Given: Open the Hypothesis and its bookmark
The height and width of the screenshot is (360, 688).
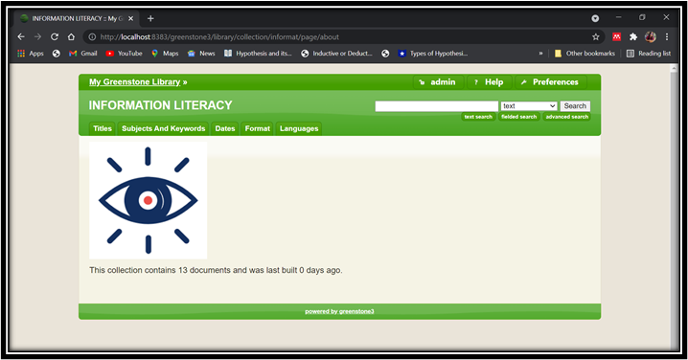Looking at the screenshot, I should tap(258, 54).
